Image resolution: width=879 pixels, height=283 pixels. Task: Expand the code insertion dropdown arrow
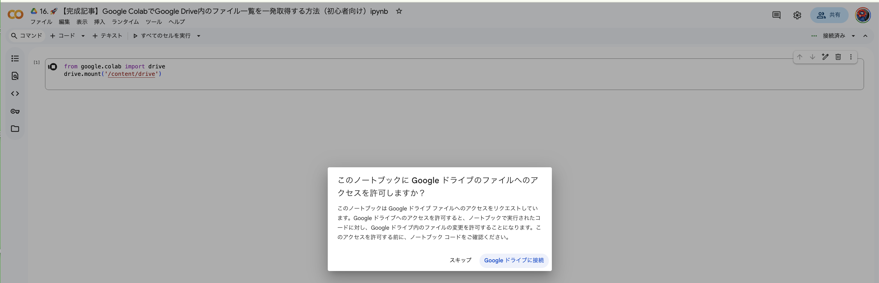[x=83, y=35]
